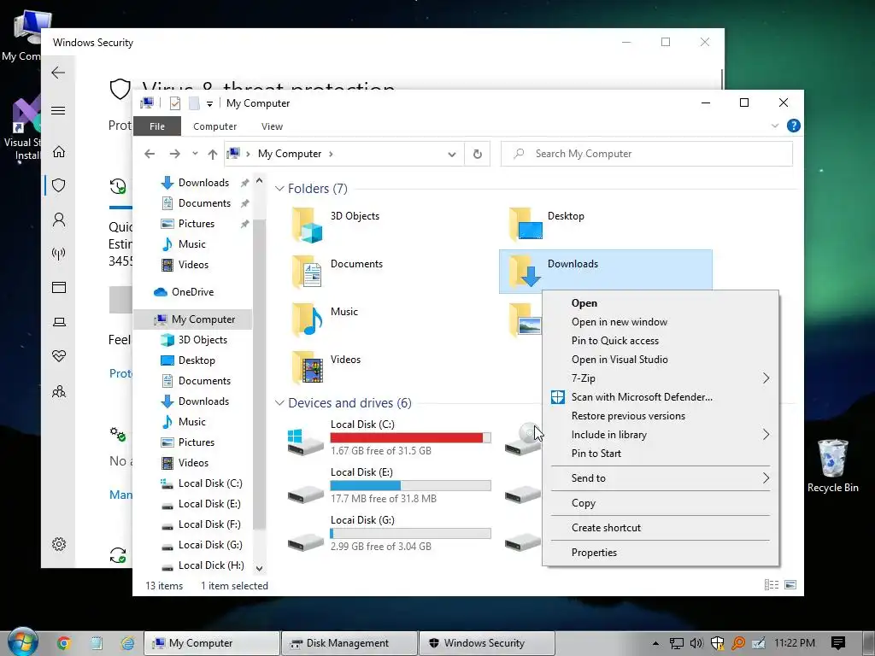Open the View ribbon tab
The width and height of the screenshot is (875, 656).
[272, 126]
